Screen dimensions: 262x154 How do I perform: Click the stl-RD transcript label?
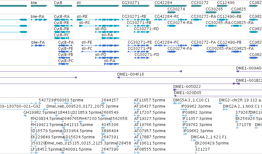[101, 29]
